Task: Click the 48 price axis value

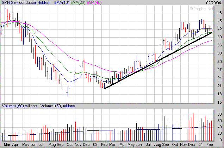Action: click(219, 13)
